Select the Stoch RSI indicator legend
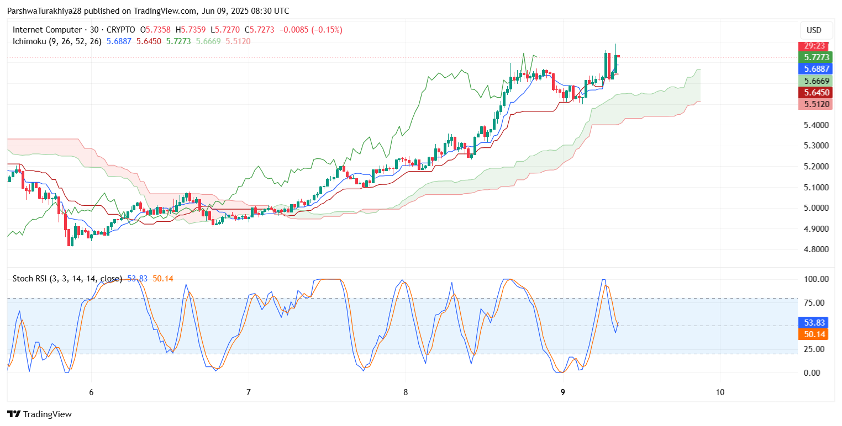The image size is (842, 426). click(x=68, y=279)
